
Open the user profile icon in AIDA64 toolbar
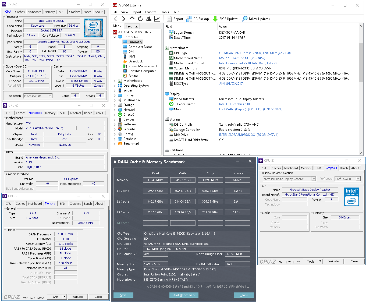[x=149, y=19]
